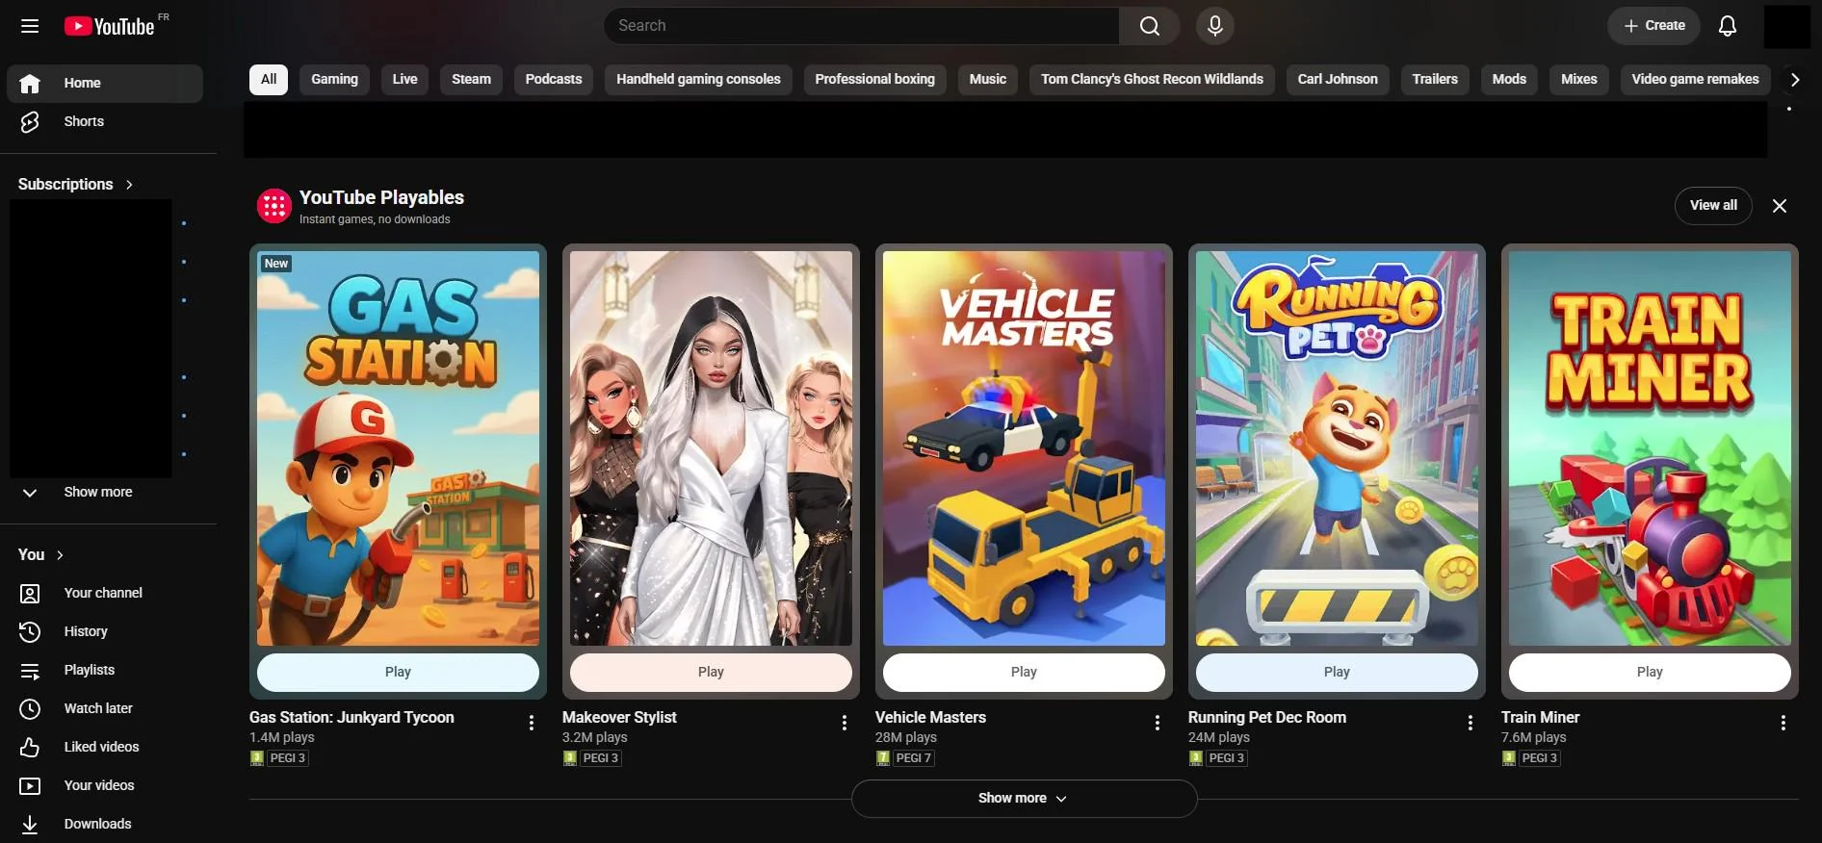Open the Makeover Stylist thumbnail

[711, 448]
